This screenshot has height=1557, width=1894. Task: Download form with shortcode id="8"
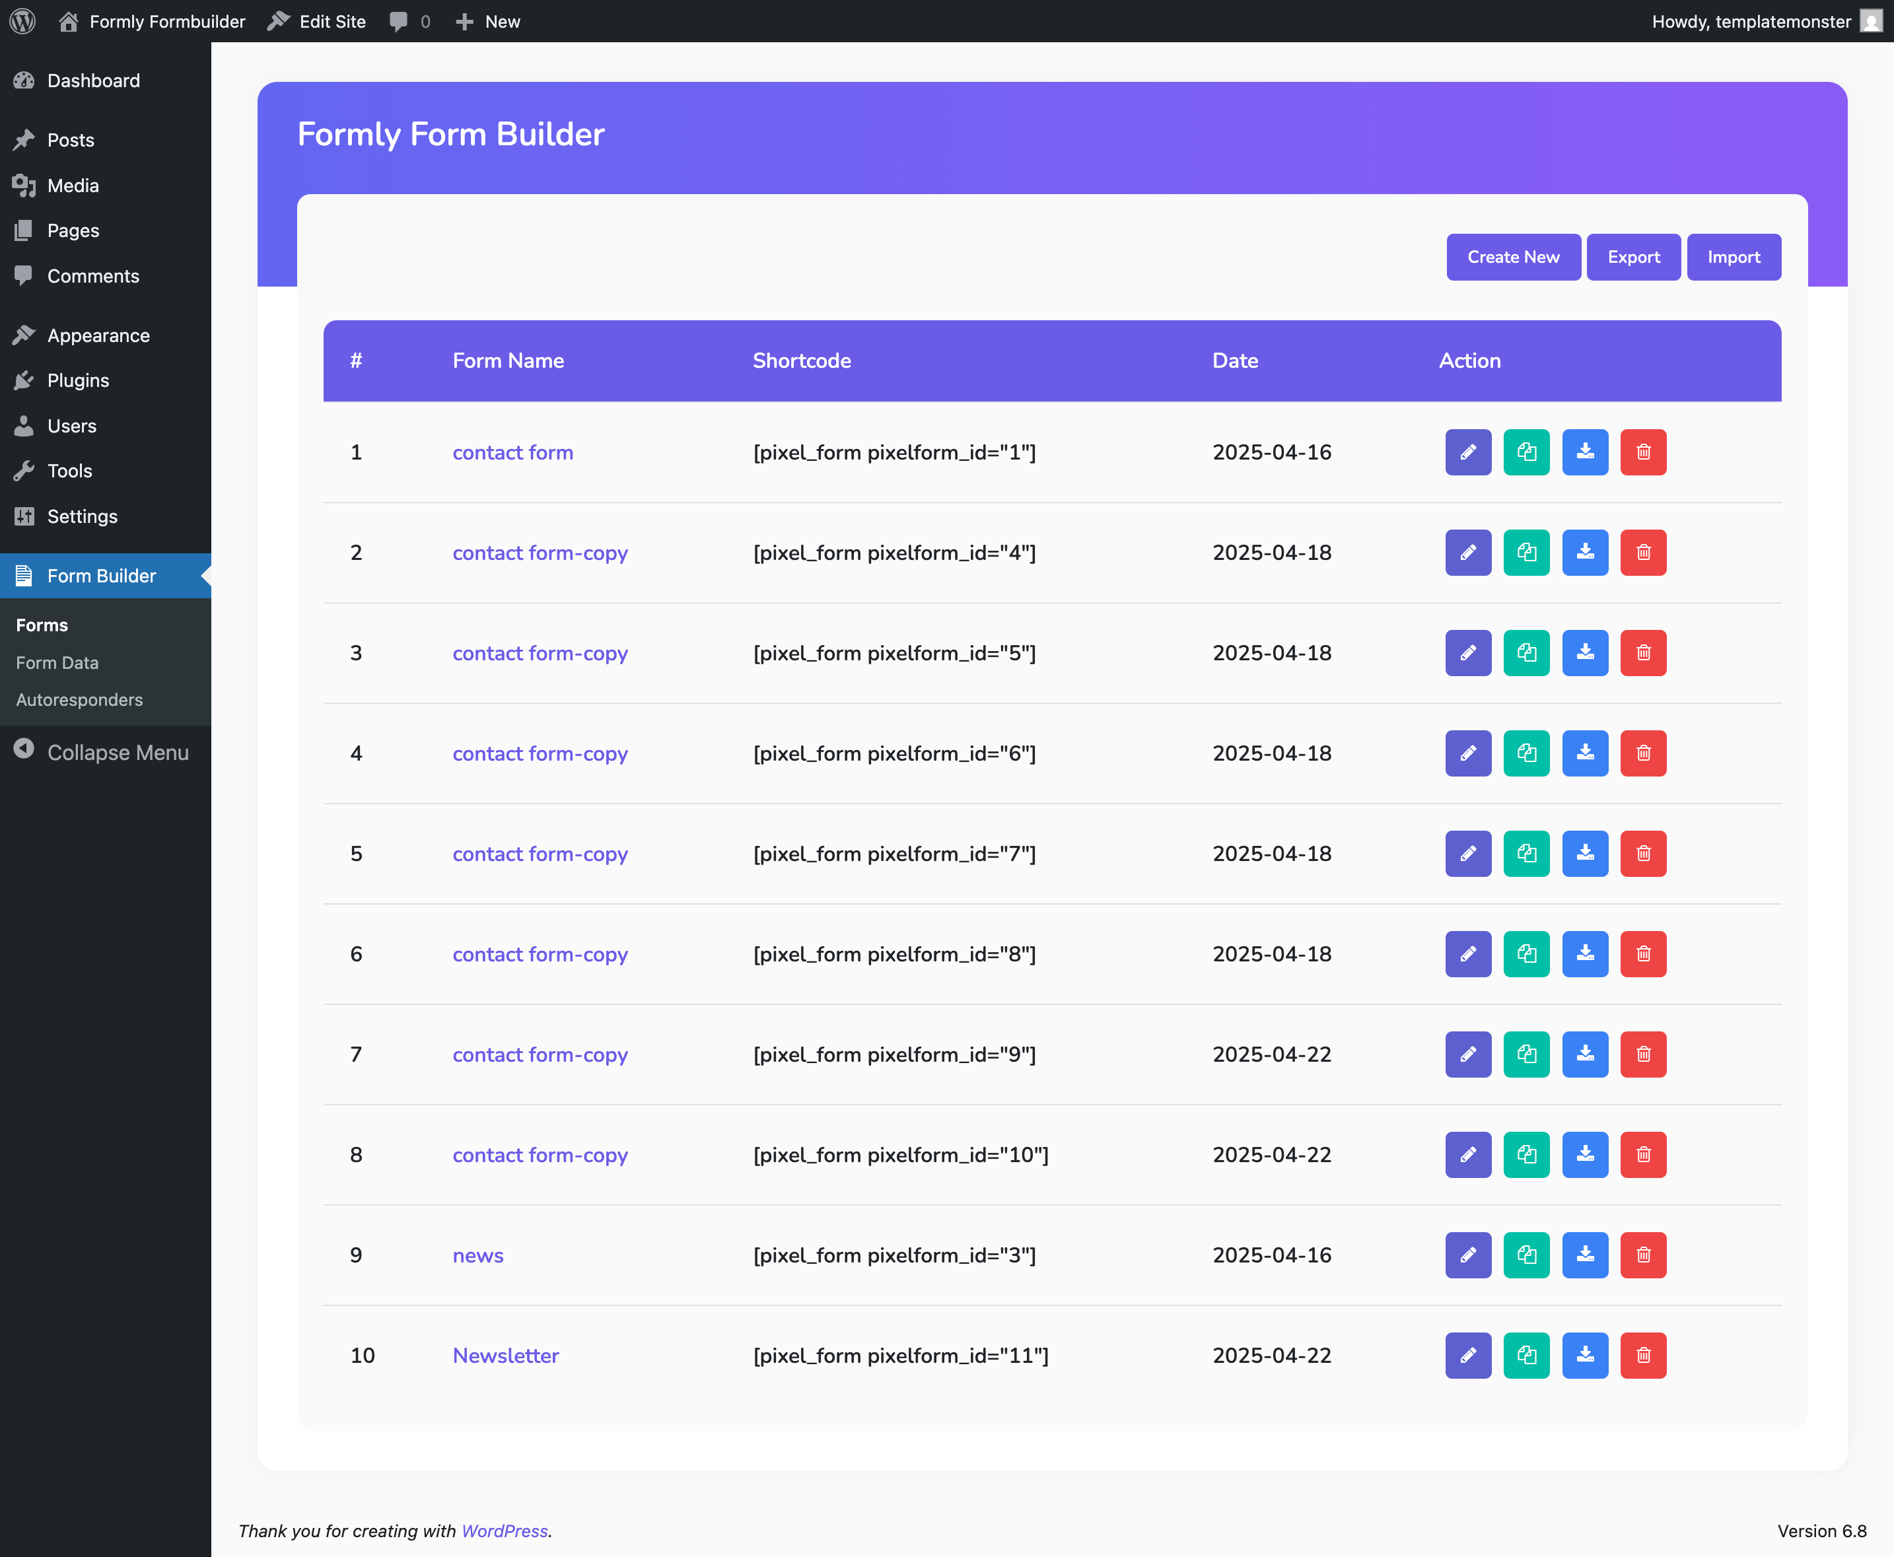(1585, 954)
